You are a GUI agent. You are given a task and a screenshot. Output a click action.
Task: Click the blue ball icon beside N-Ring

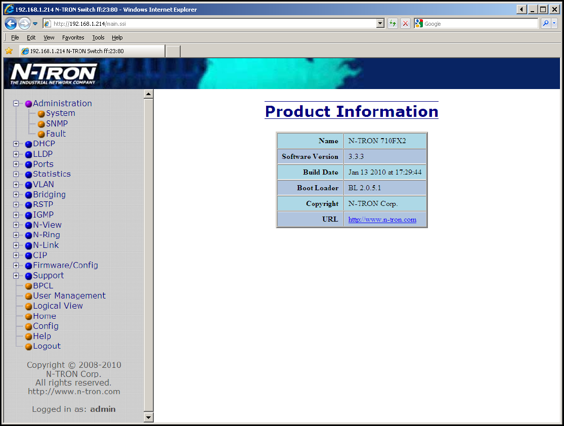pos(29,236)
